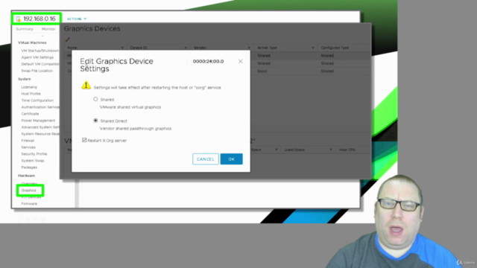Click the Cancel button
Image resolution: width=477 pixels, height=268 pixels.
click(206, 159)
